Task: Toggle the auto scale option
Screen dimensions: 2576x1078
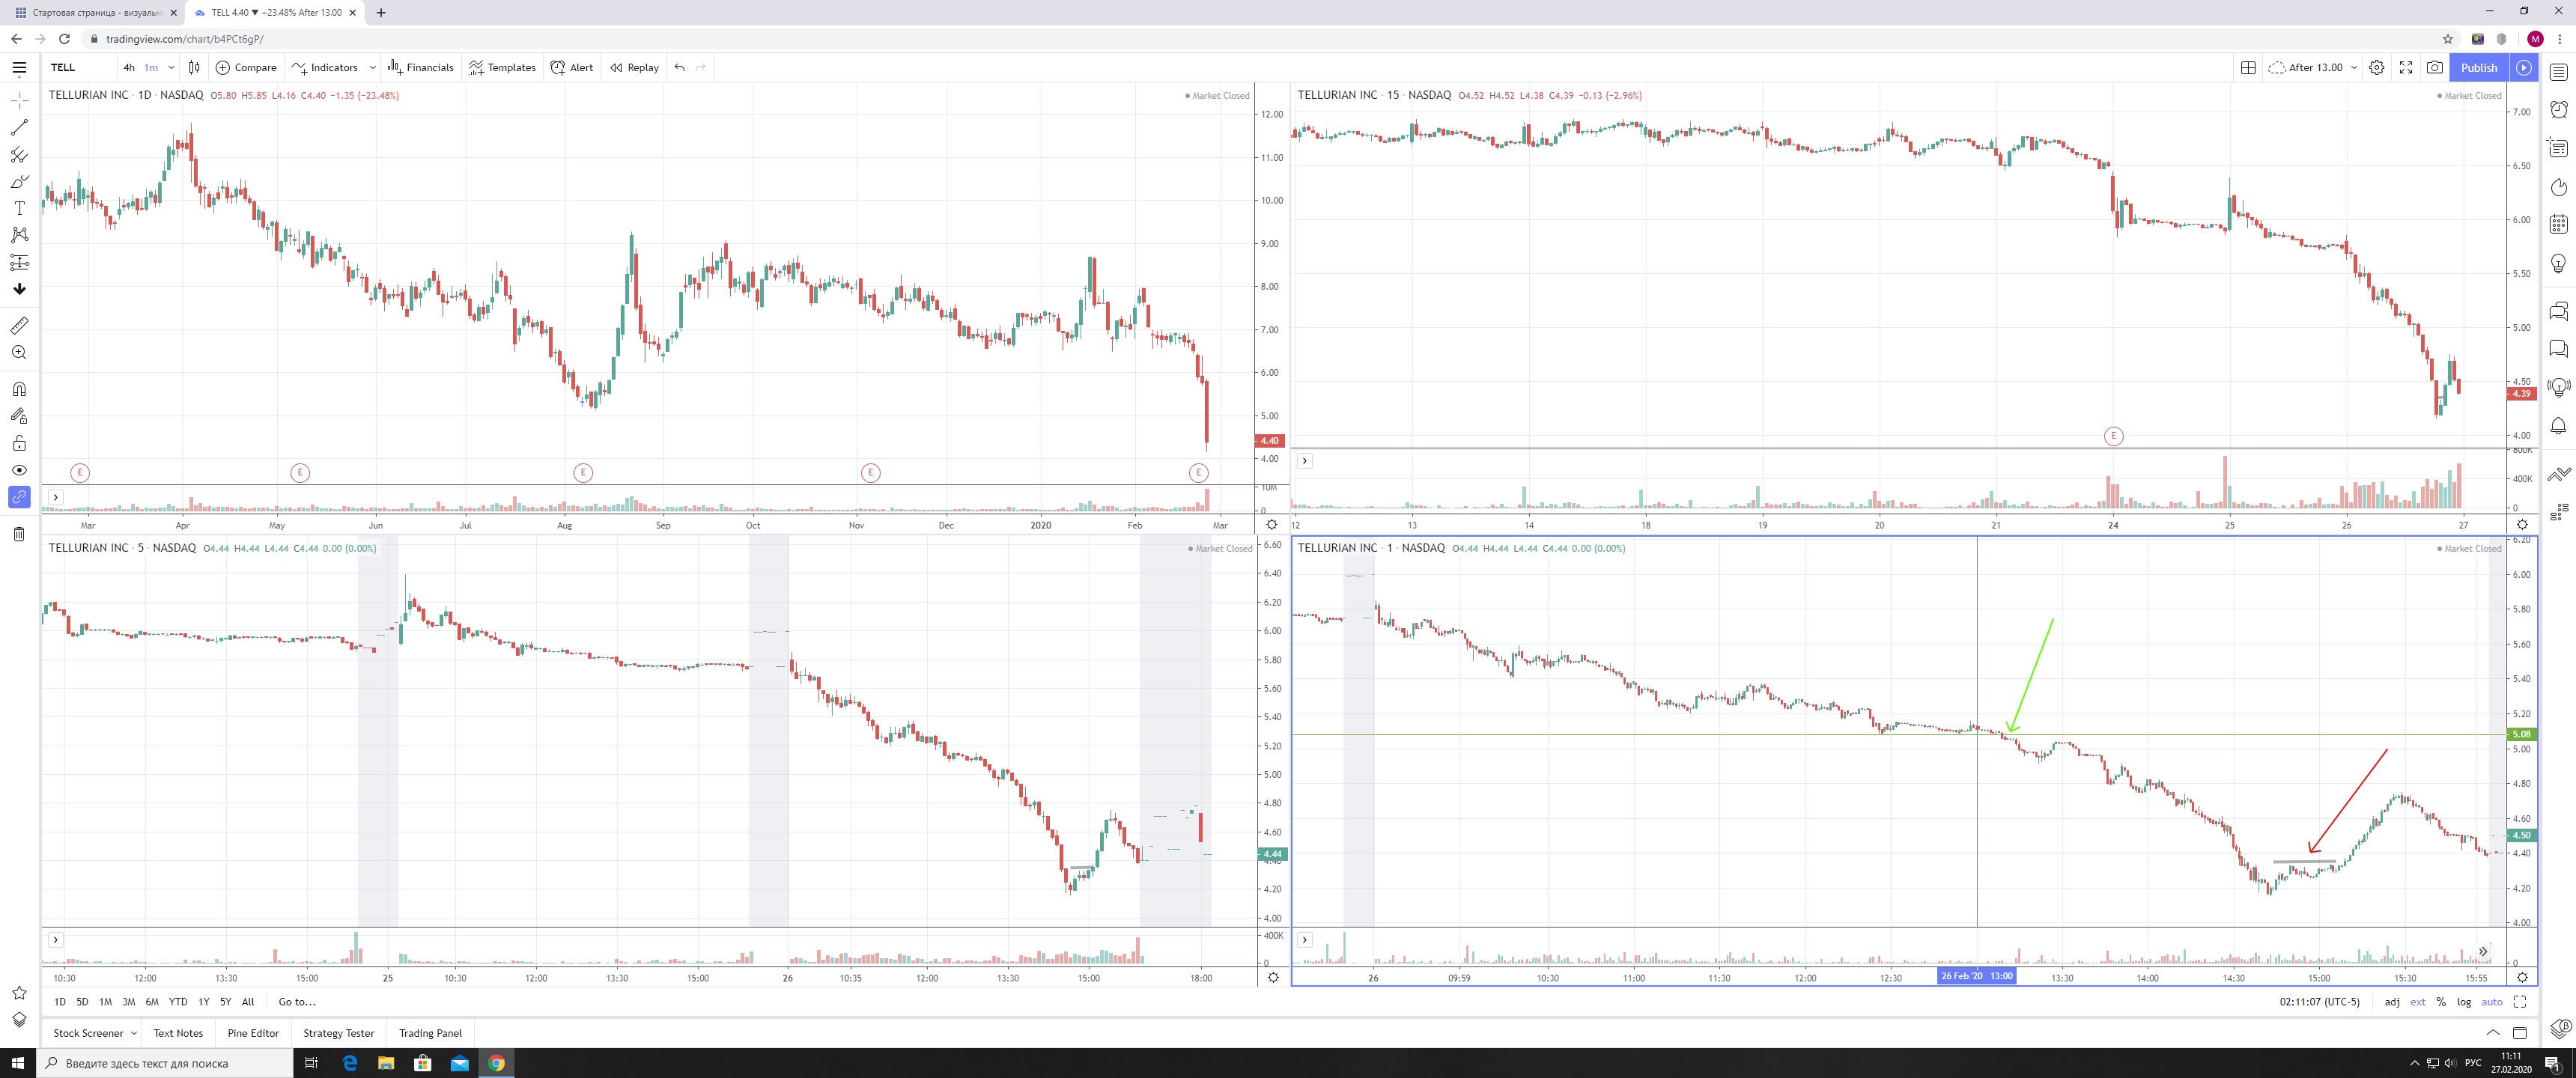Action: tap(2492, 1002)
